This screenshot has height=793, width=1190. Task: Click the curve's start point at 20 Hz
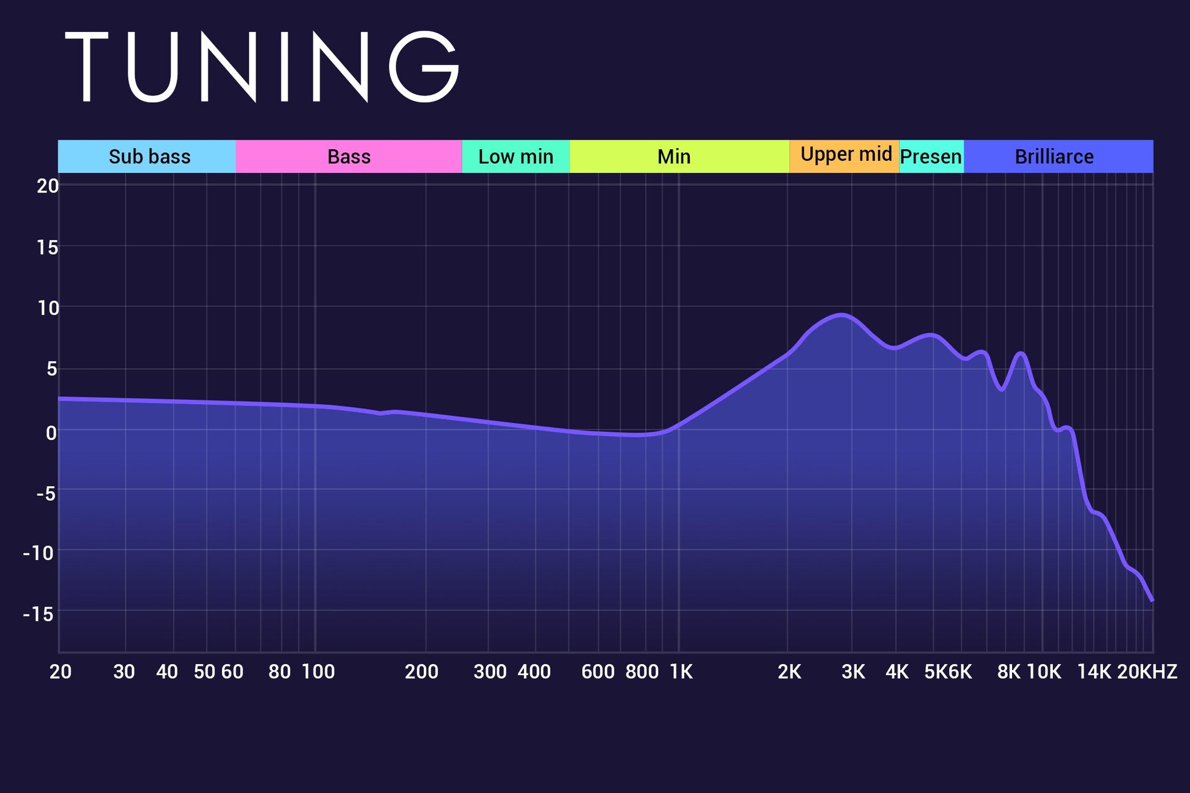click(60, 399)
